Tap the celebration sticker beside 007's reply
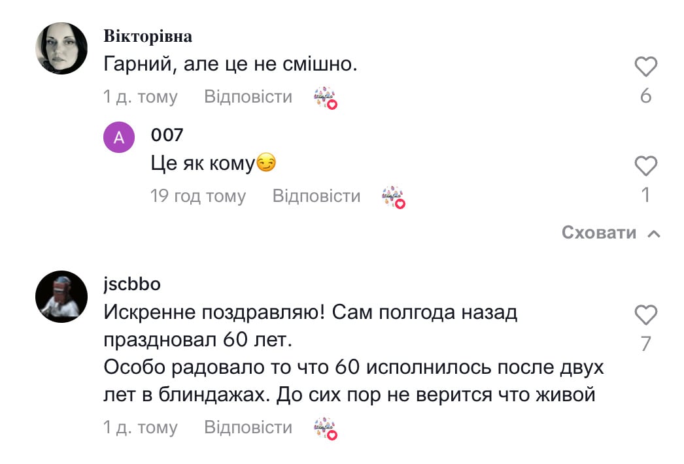The height and width of the screenshot is (464, 684). point(392,196)
